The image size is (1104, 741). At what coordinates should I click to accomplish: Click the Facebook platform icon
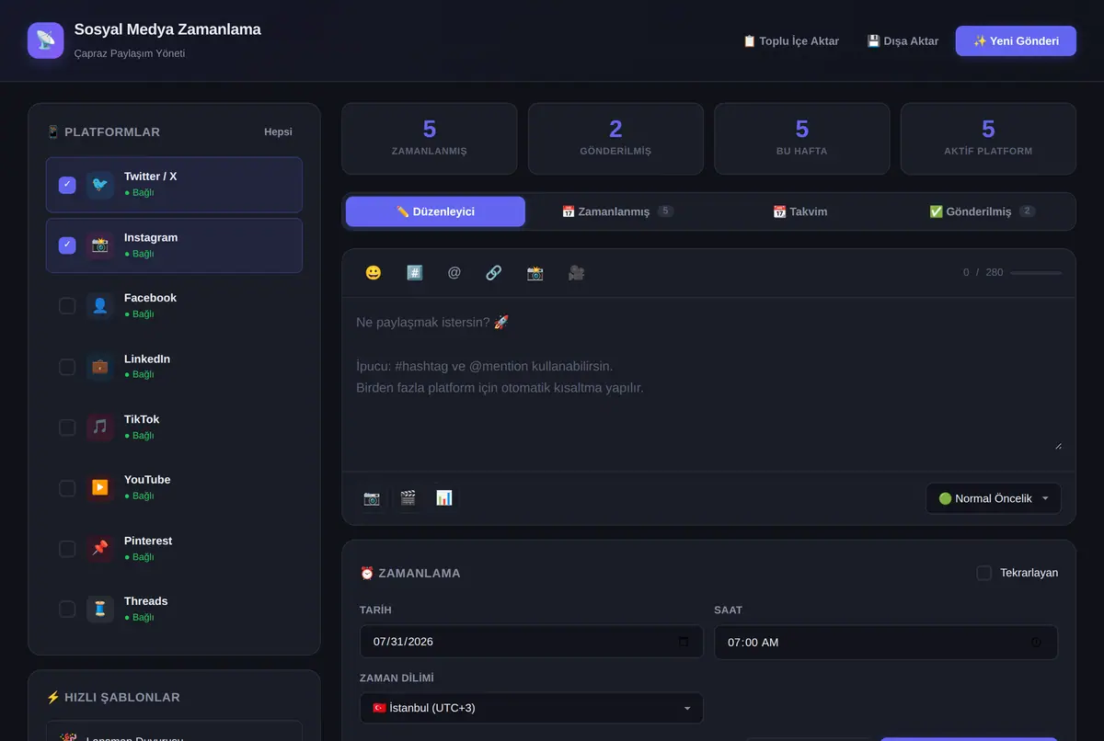click(x=100, y=306)
